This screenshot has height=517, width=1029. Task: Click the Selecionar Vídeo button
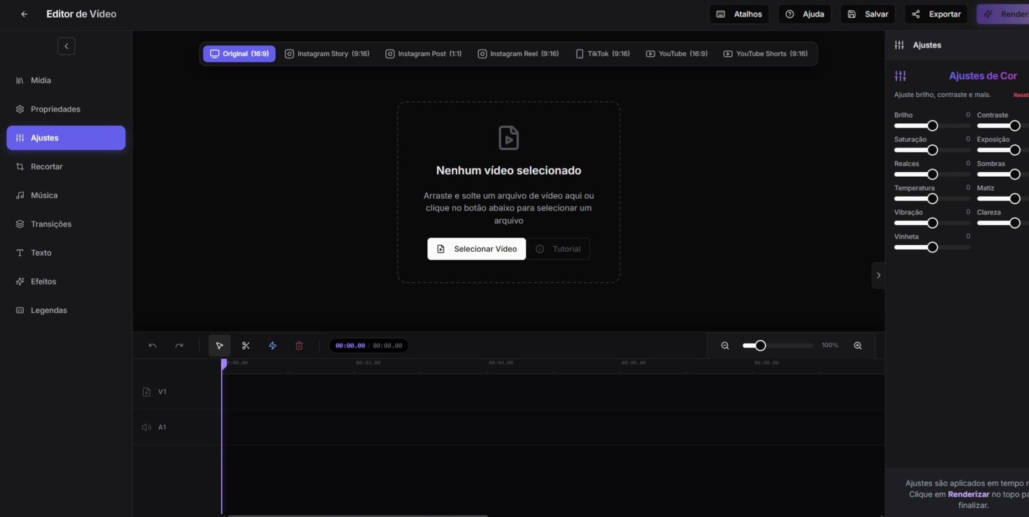coord(476,249)
